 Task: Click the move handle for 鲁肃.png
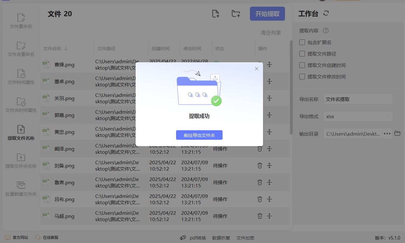(x=269, y=182)
